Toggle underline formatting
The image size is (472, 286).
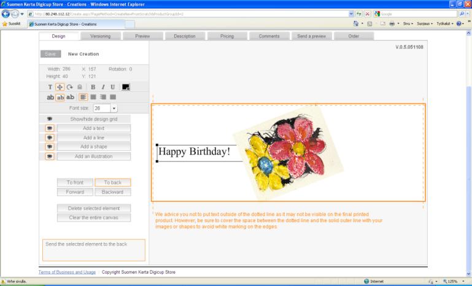pos(112,87)
